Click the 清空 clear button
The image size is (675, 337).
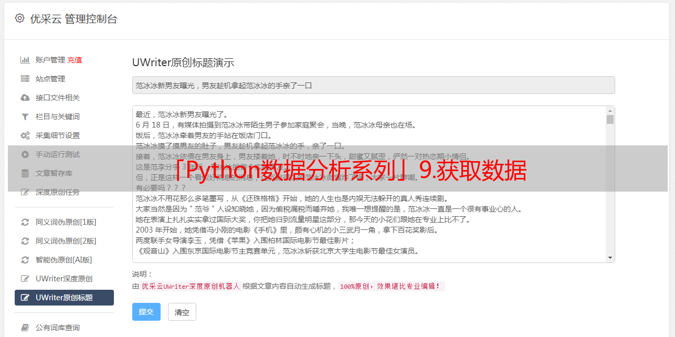coord(182,312)
